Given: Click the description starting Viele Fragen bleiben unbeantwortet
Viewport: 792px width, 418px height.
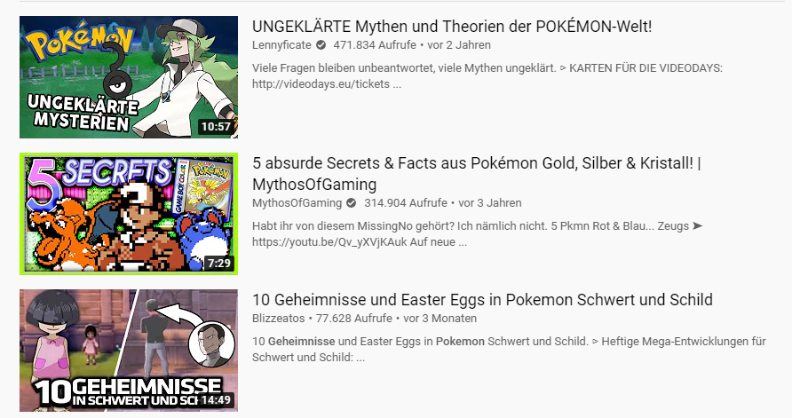Looking at the screenshot, I should point(487,76).
